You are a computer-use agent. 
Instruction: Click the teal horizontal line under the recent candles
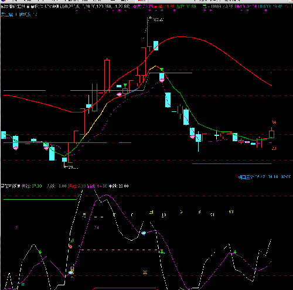[231, 163]
